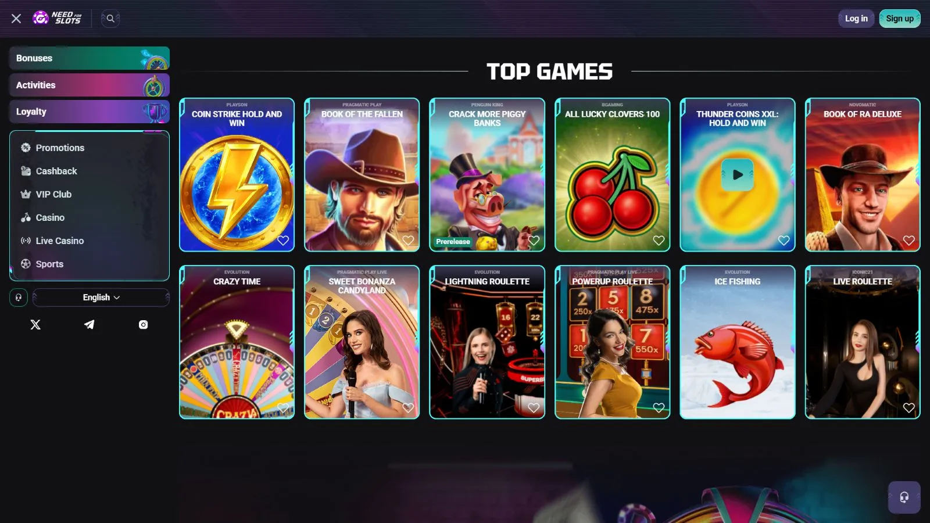This screenshot has height=523, width=930.
Task: Click the Log in button
Action: click(856, 19)
